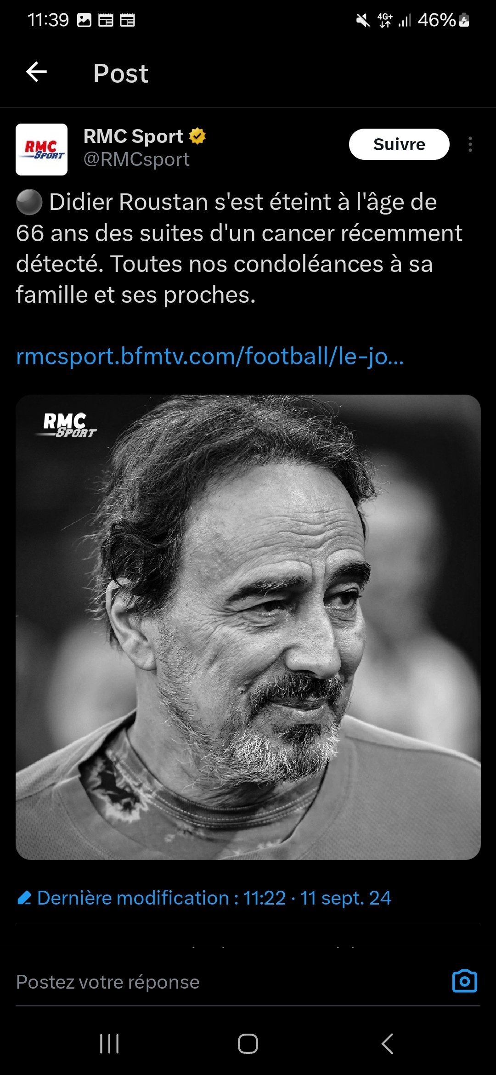Tap the battery indicator in the status bar

[464, 20]
